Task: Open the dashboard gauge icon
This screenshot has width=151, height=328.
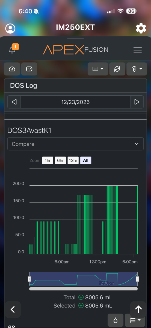Action: [12, 69]
